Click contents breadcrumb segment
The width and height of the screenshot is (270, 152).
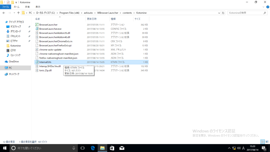(x=127, y=13)
